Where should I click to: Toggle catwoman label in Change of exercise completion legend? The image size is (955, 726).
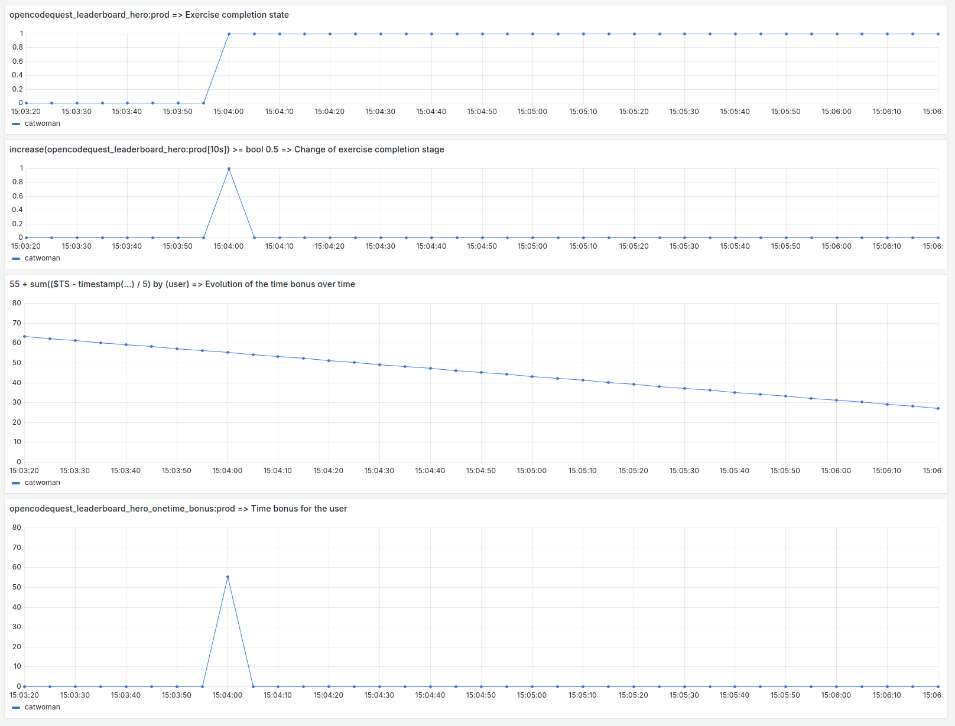coord(42,258)
